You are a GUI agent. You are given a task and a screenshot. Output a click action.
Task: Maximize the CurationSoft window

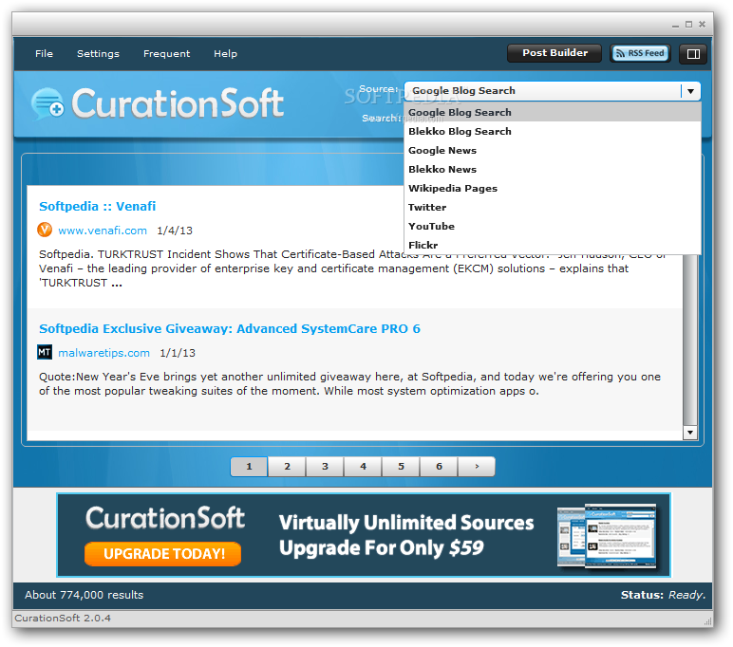tap(688, 25)
